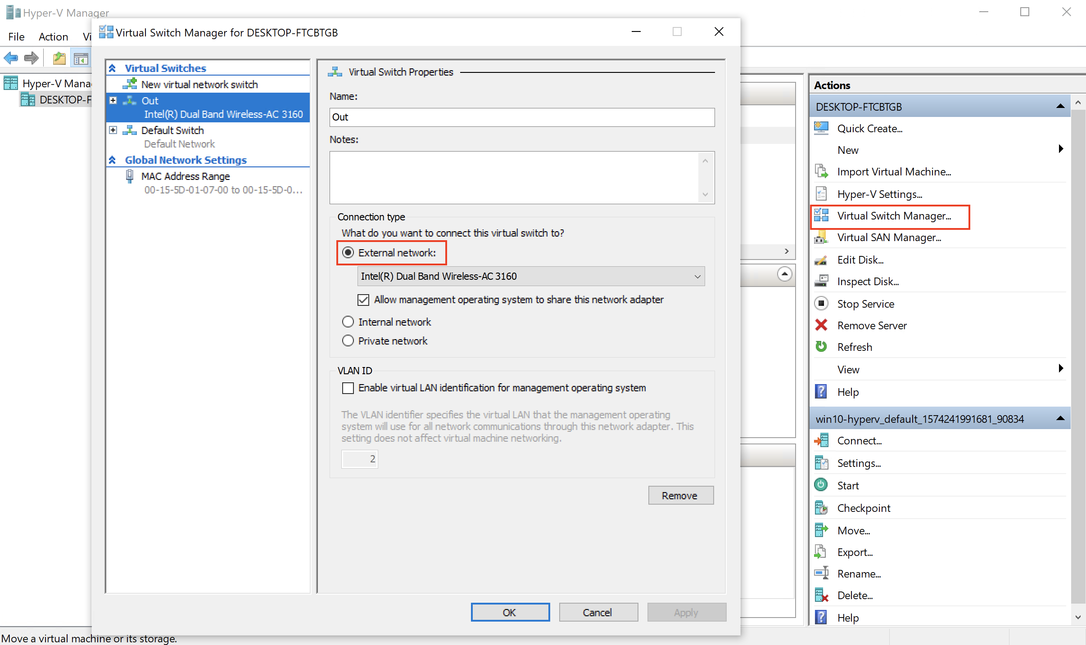Collapse the DESKTOP-FTCBTGB actions section

[x=1060, y=107]
